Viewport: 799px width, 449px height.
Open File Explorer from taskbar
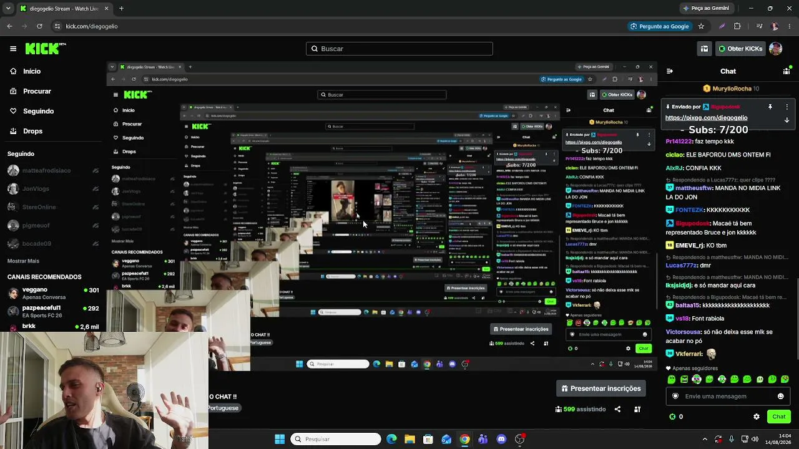coord(409,439)
